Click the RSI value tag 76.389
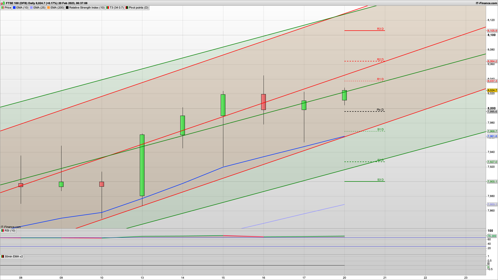 pyautogui.click(x=492, y=236)
